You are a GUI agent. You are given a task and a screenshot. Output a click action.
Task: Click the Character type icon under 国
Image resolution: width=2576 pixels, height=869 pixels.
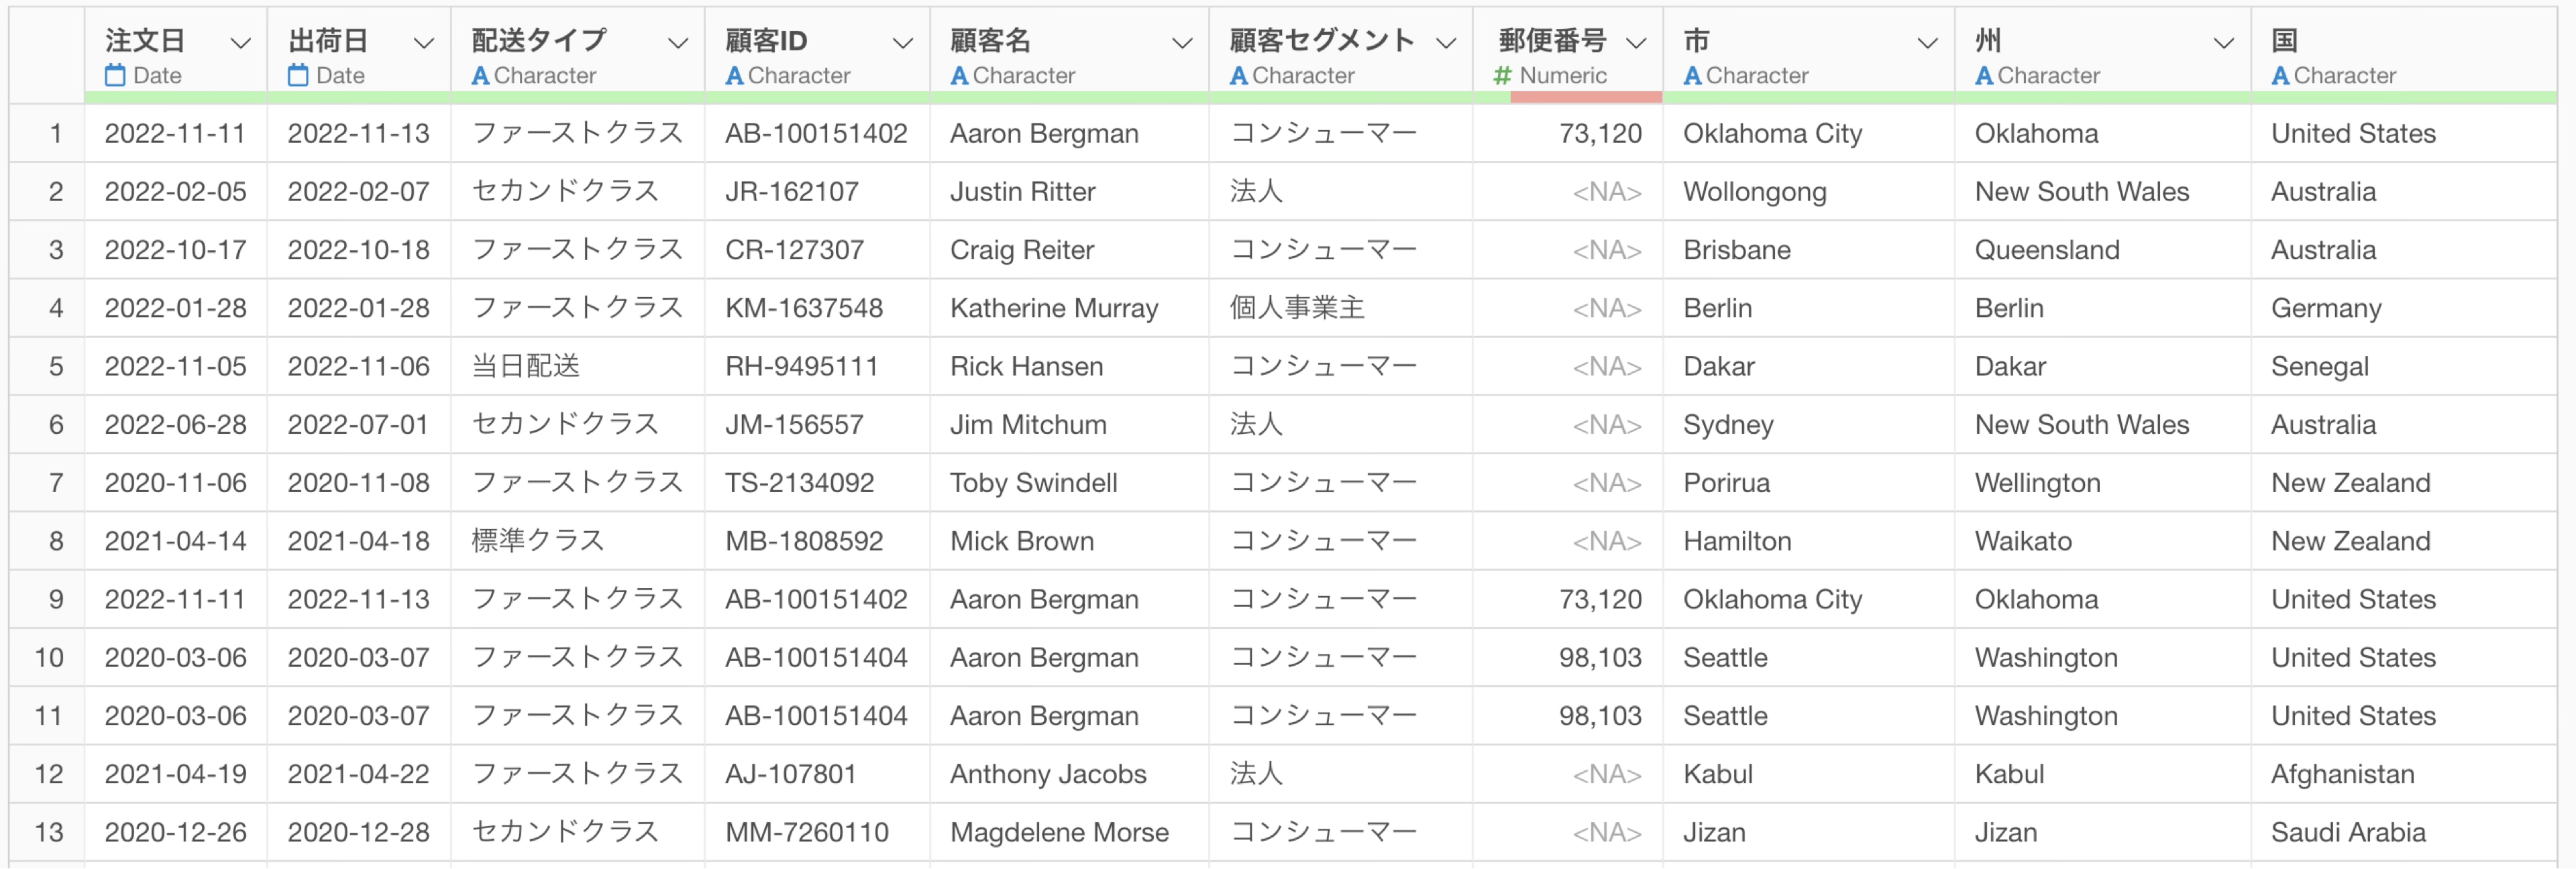pyautogui.click(x=2280, y=75)
